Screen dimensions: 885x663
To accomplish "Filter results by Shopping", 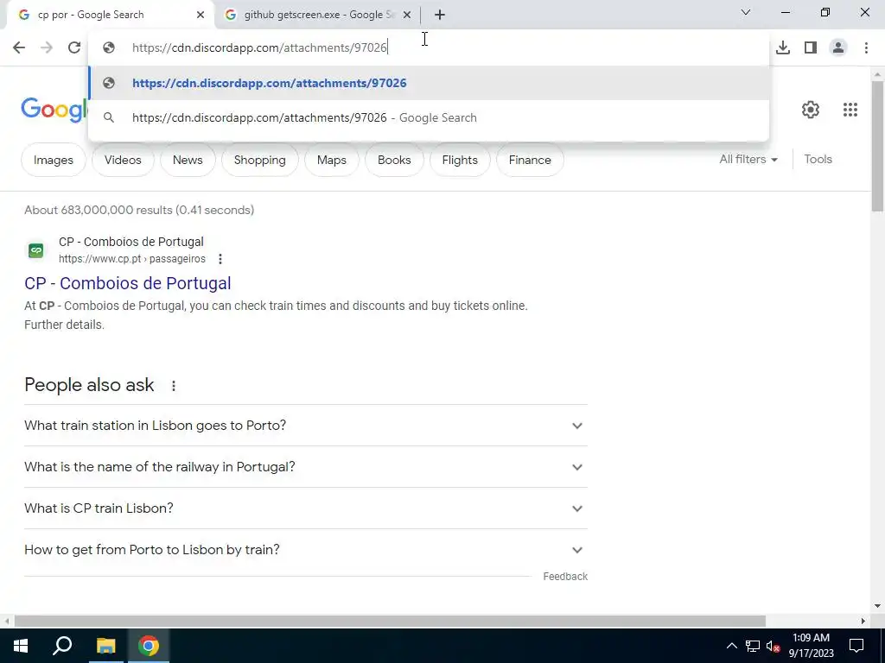I will pyautogui.click(x=259, y=160).
